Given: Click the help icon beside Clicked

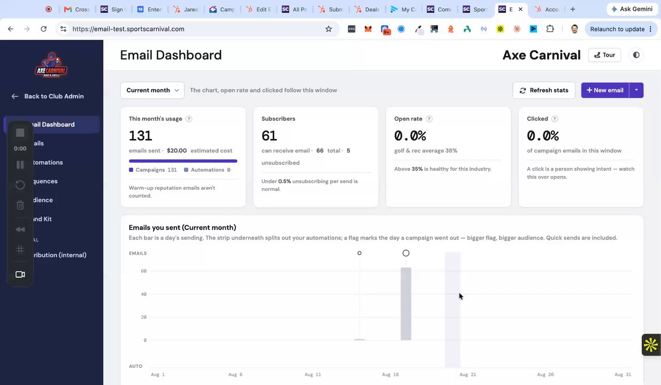Looking at the screenshot, I should point(555,119).
